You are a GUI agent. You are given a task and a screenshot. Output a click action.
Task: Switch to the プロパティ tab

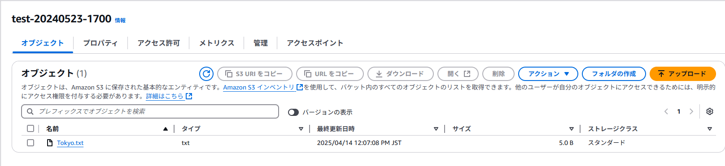click(x=100, y=43)
